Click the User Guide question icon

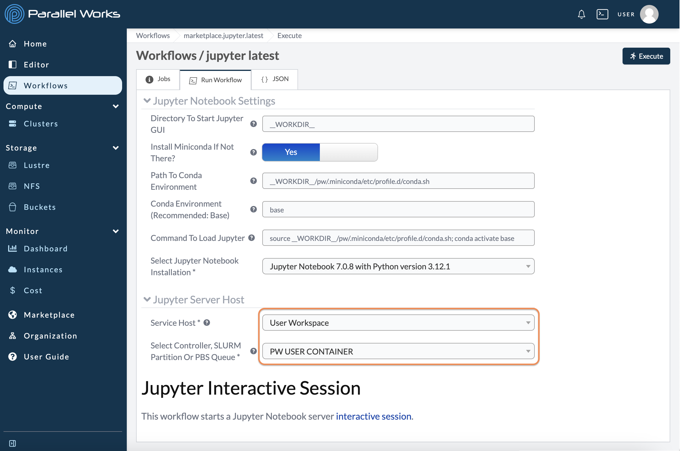[x=13, y=357]
